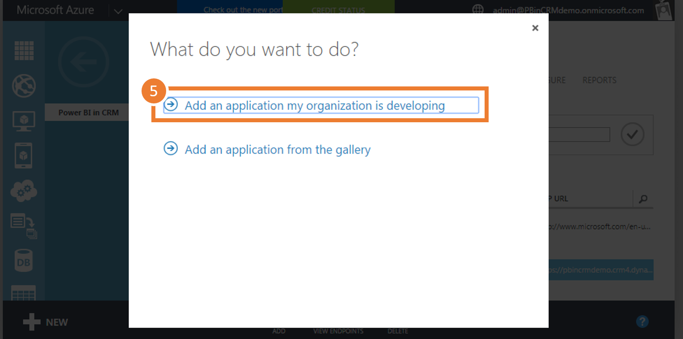Open admin@PBinCRMdemo account menu
Screen dimensions: 683x339
pyautogui.click(x=568, y=10)
